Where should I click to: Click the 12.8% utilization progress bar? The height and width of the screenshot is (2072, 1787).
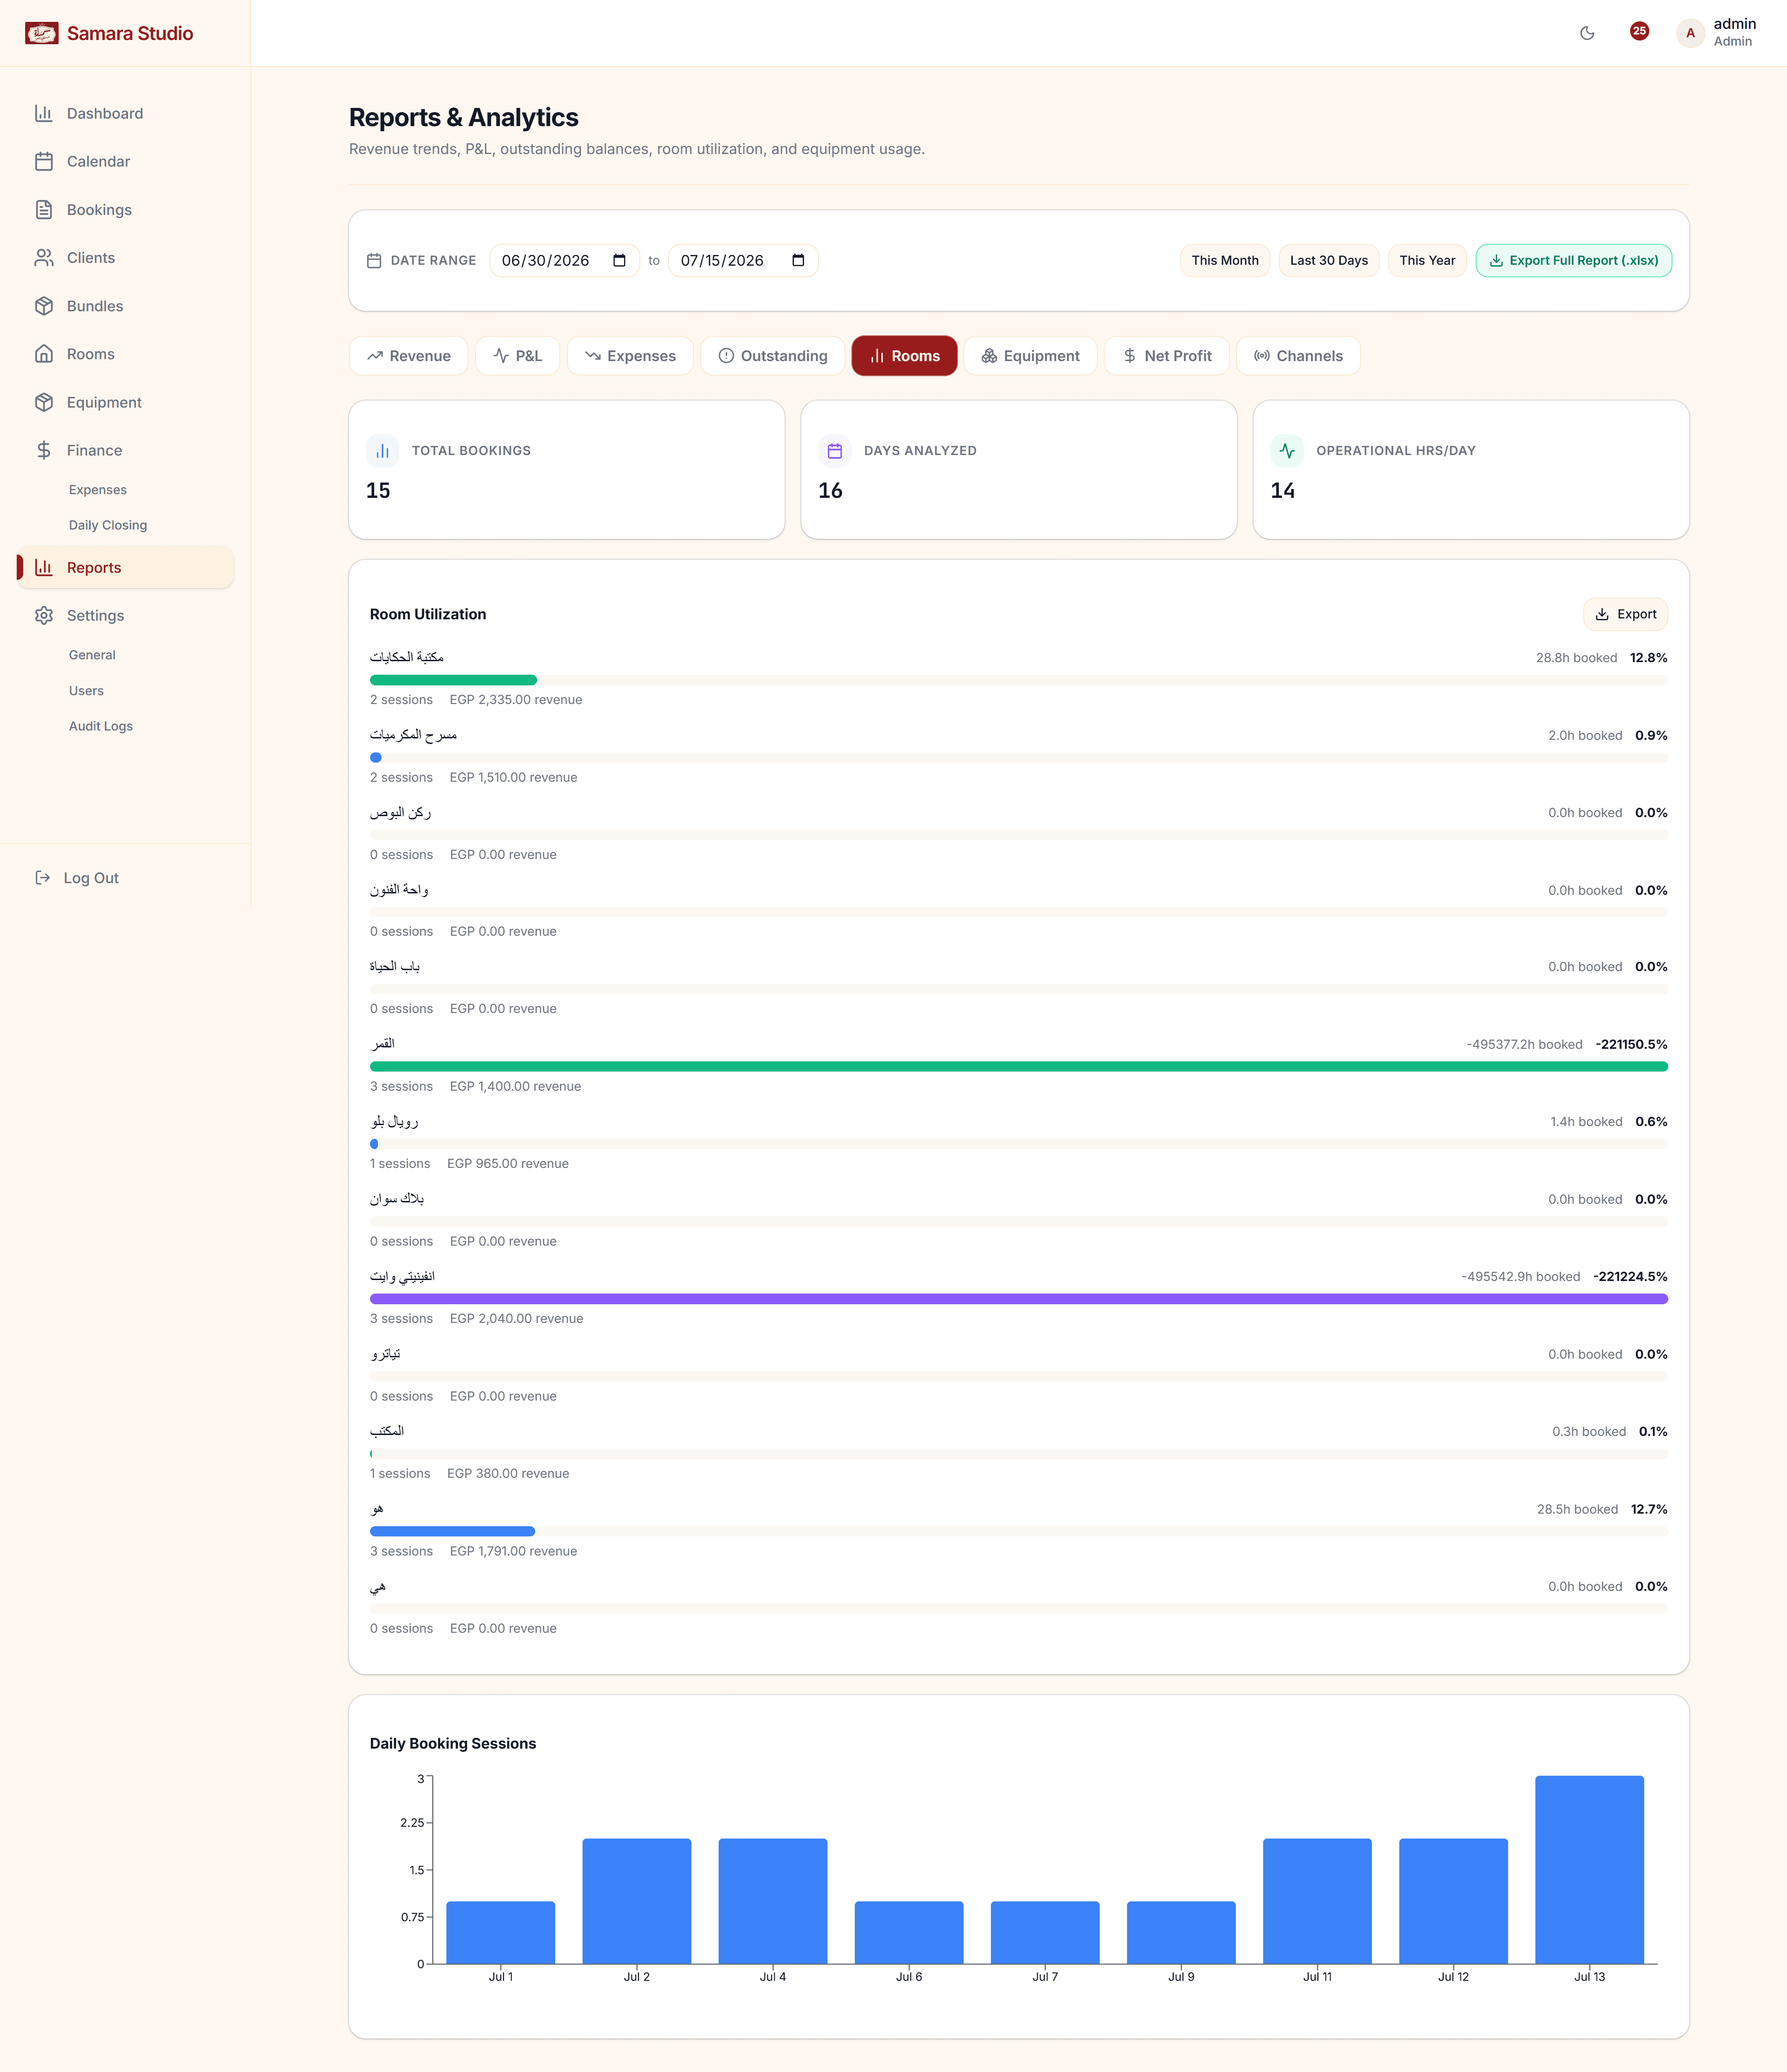[x=453, y=680]
